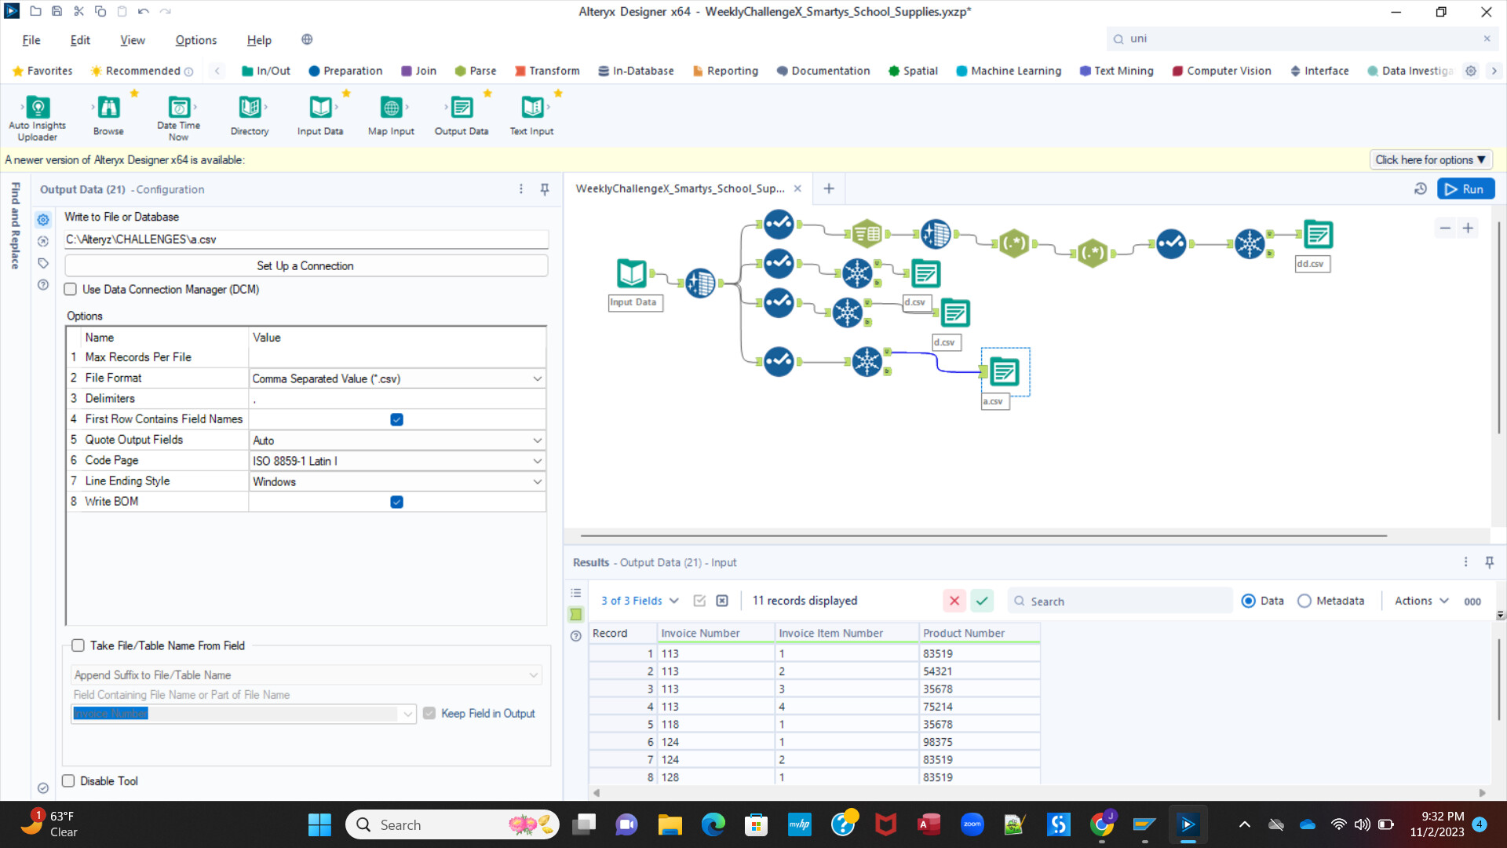Select the Directory tool icon
Viewport: 1507px width, 848px height.
250,108
